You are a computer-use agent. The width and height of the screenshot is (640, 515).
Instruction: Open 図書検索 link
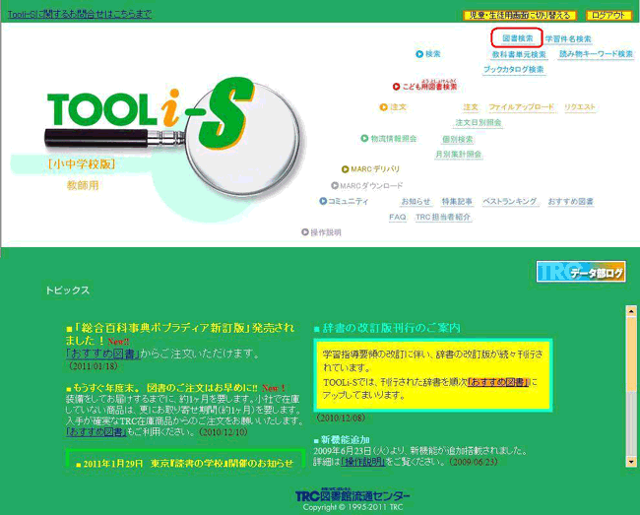[517, 38]
